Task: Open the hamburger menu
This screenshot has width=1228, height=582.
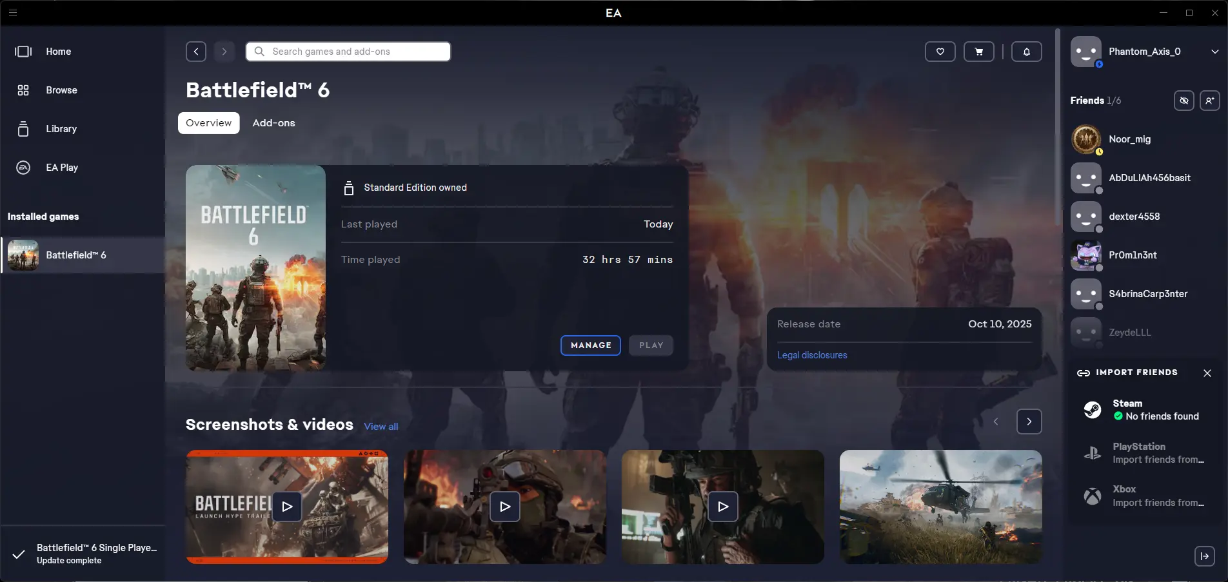Action: pos(13,12)
